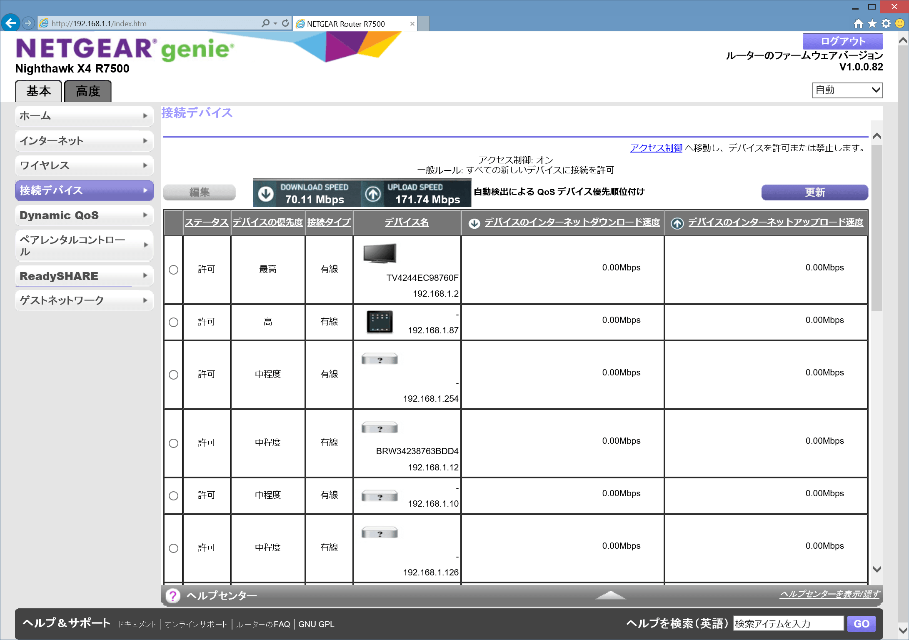
Task: Click the Help Center question mark icon
Action: [173, 595]
